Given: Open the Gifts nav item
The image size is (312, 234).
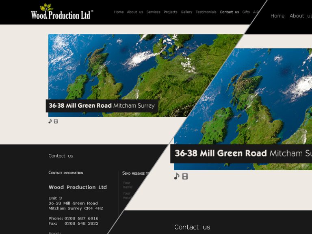Looking at the screenshot, I should pos(246,12).
